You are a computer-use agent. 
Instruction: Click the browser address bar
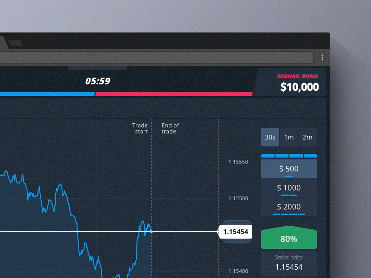point(158,57)
